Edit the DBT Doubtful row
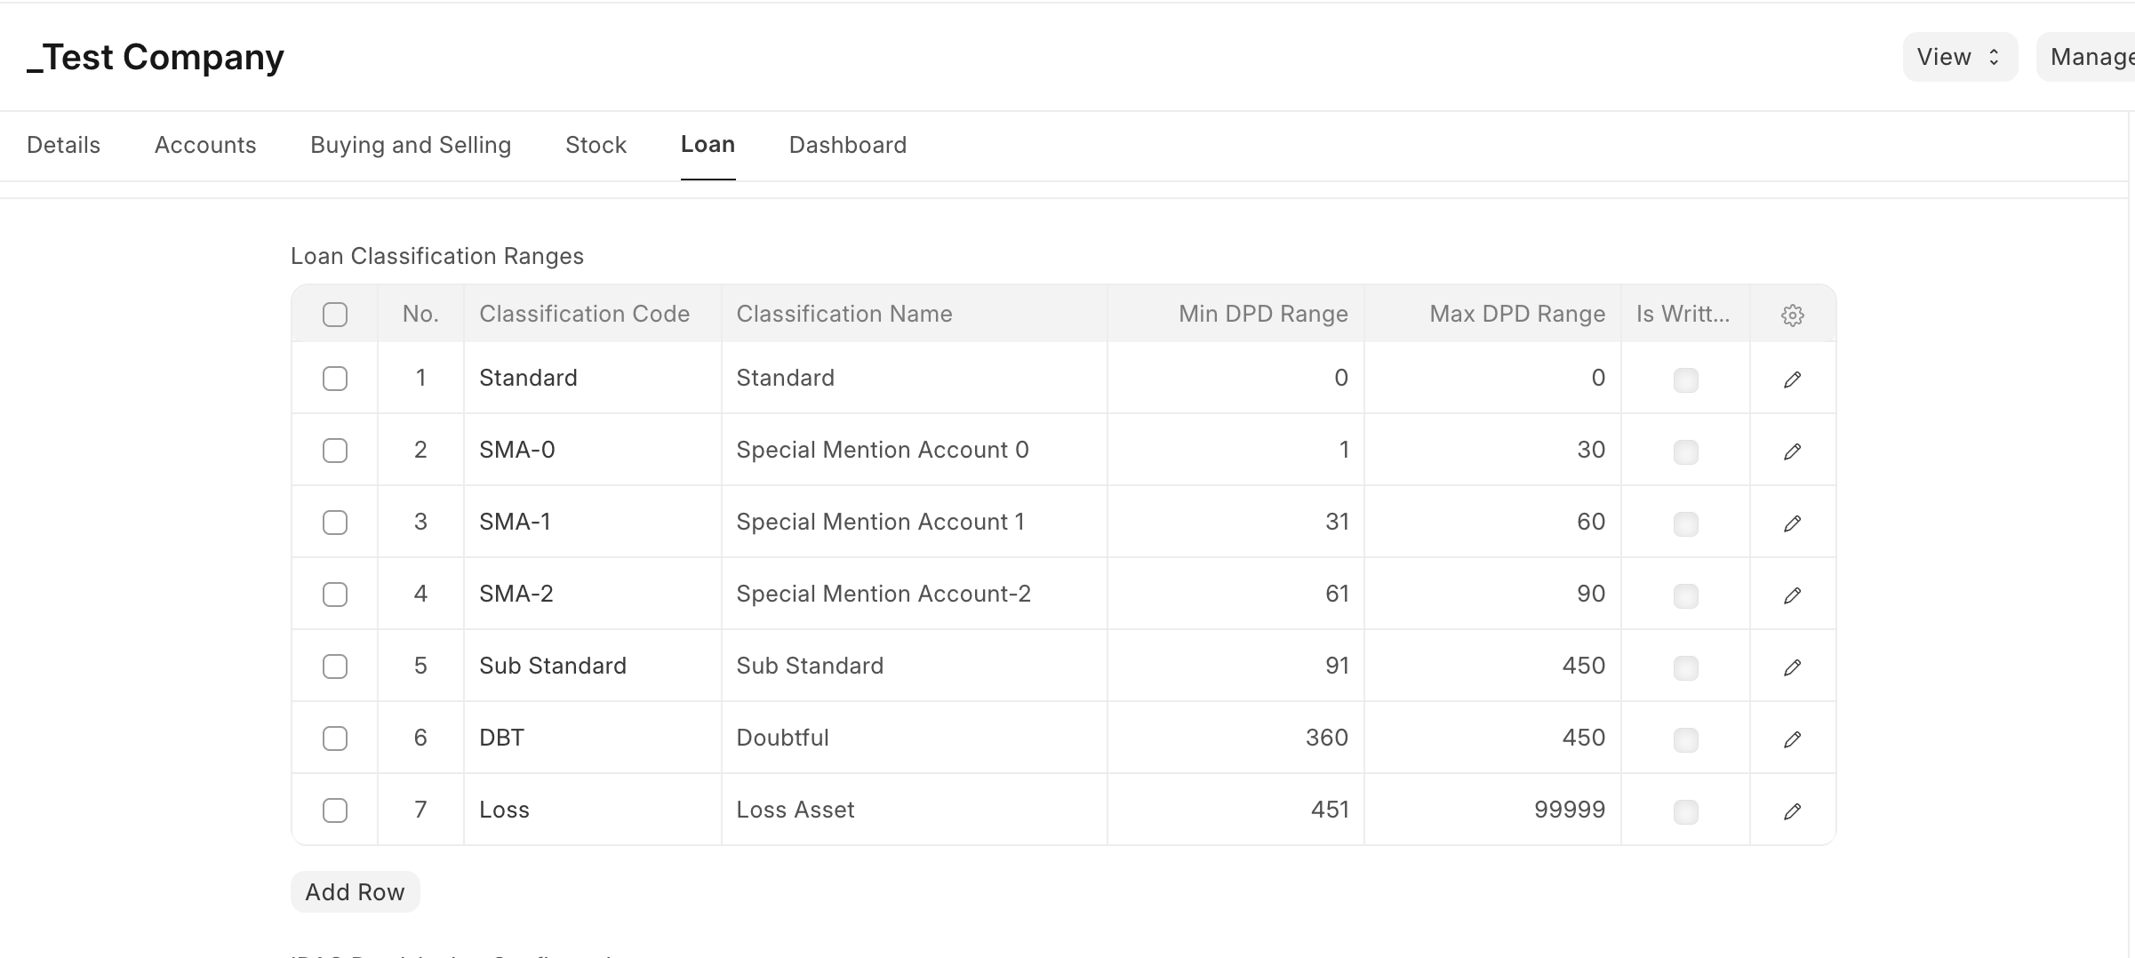 coord(1792,739)
